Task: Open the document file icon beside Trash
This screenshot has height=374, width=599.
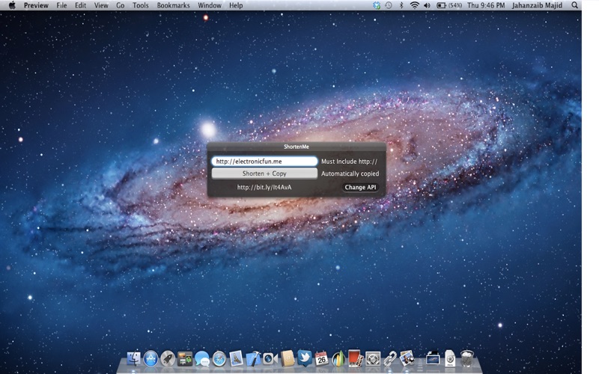Action: pyautogui.click(x=450, y=358)
